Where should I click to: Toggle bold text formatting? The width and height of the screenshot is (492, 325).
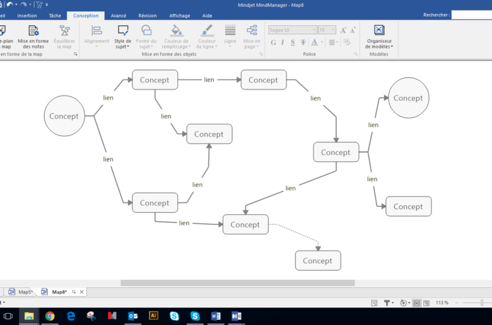pos(273,42)
